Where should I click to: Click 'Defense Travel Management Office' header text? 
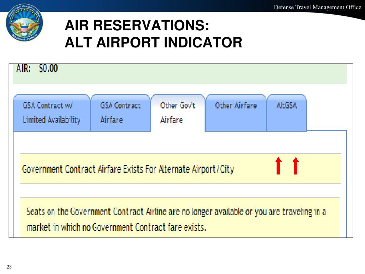[318, 7]
